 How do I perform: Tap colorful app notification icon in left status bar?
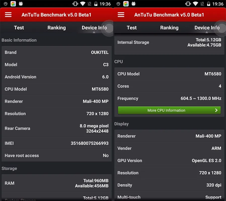click(13, 4)
